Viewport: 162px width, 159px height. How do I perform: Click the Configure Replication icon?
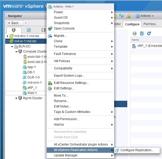pyautogui.click(x=117, y=150)
